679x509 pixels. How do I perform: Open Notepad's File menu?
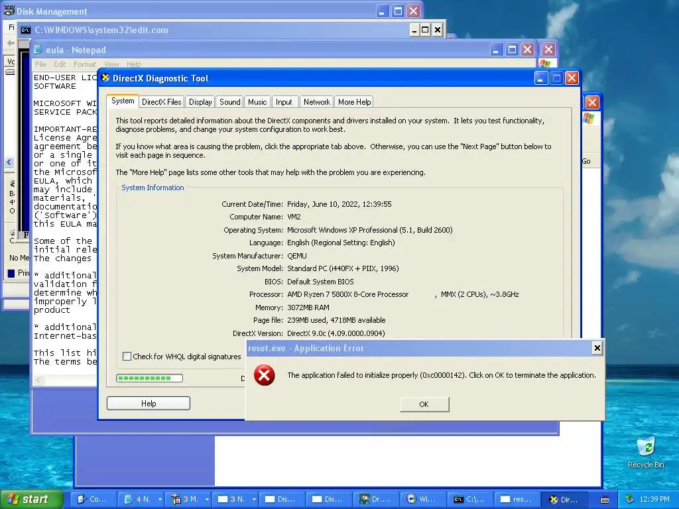tap(40, 64)
